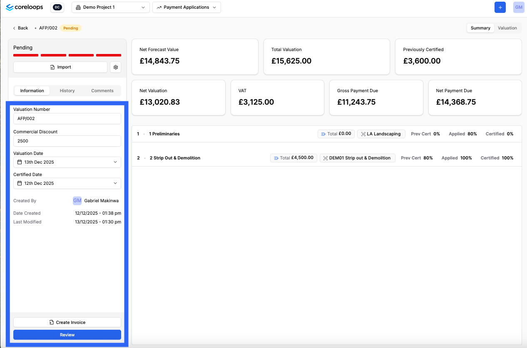Open the History tab
527x348 pixels.
67,91
